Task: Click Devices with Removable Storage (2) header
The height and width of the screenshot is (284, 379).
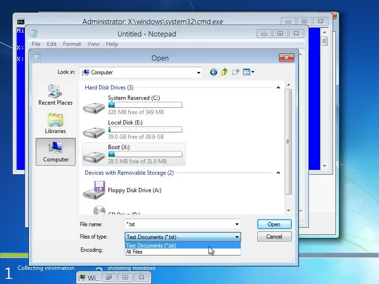Action: tap(129, 173)
